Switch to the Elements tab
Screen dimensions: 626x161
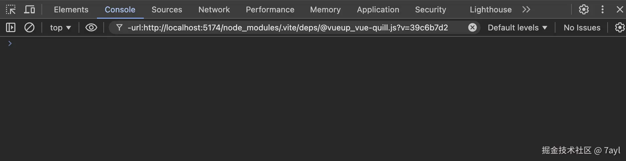pos(71,9)
